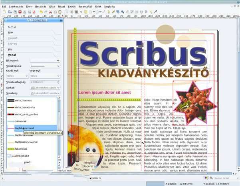Open the Oldal menu
Viewport: 240px width, 186px height.
pos(52,6)
